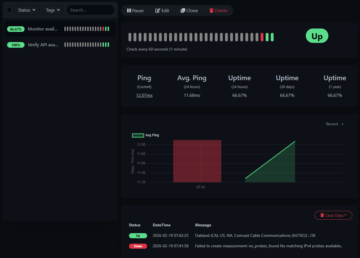
Task: Click the red heartbeat bar in main panel
Action: 262,37
